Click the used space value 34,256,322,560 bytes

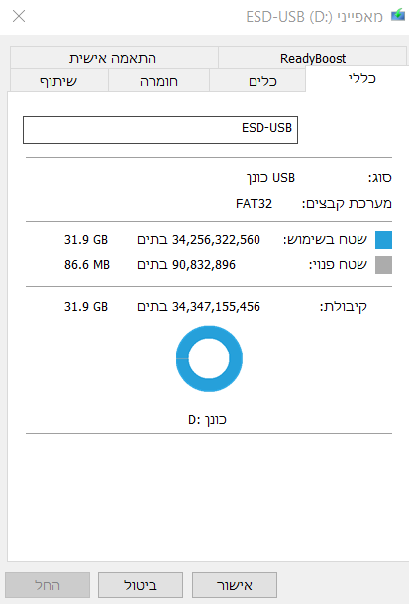199,240
